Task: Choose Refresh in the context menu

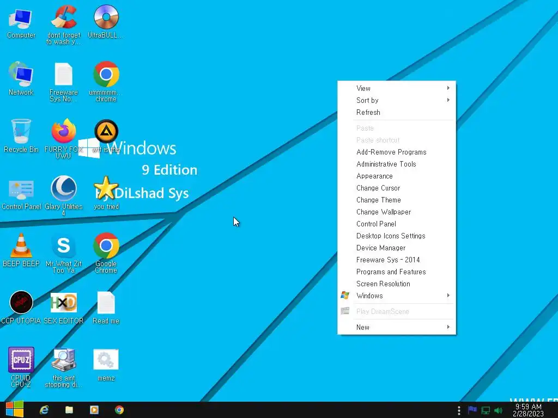Action: tap(397, 112)
